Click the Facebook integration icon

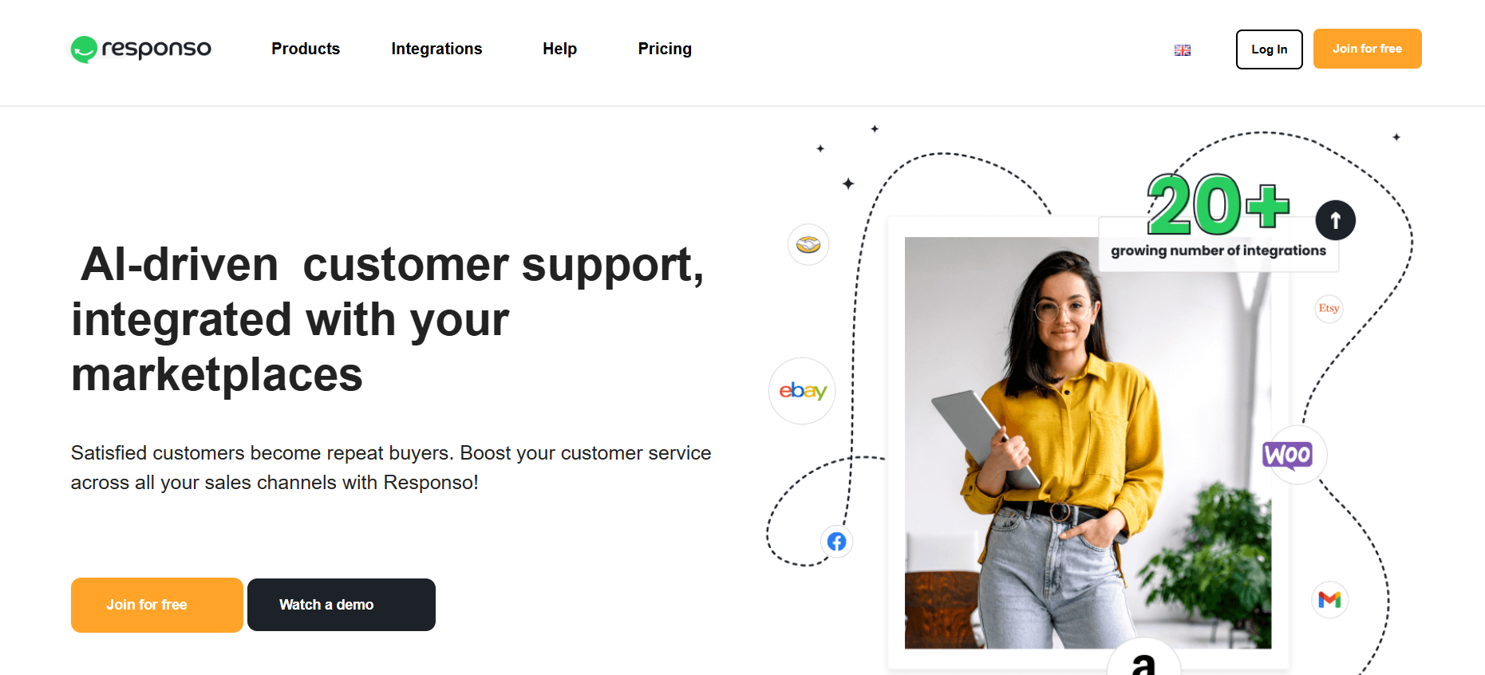(836, 542)
